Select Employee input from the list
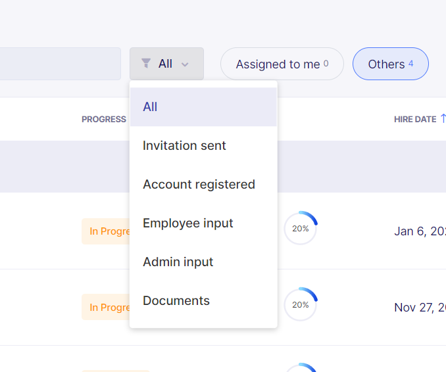This screenshot has height=372, width=446. click(203, 223)
